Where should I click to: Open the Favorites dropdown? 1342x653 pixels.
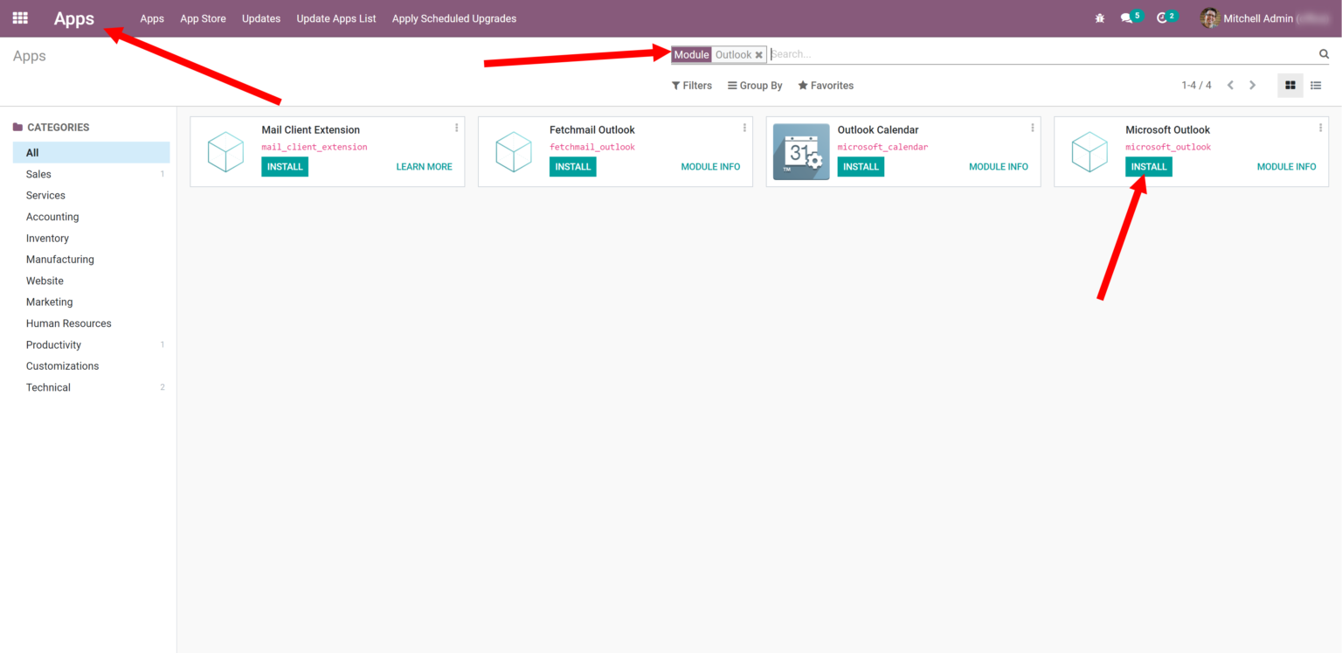pos(825,85)
